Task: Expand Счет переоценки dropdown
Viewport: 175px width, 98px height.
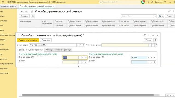Action: [150, 45]
